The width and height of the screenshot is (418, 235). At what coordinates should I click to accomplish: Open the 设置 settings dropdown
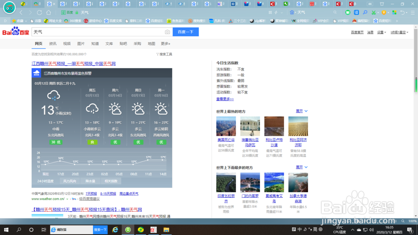click(382, 32)
